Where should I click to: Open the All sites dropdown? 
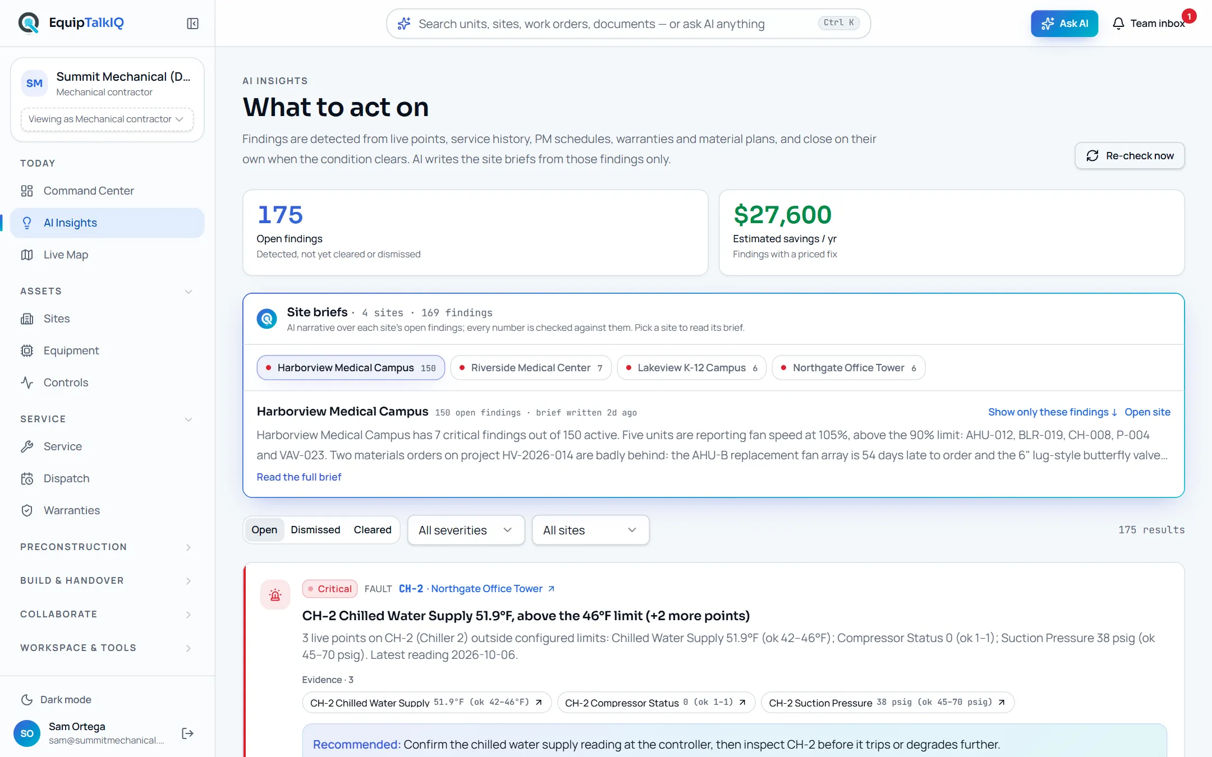coord(590,530)
